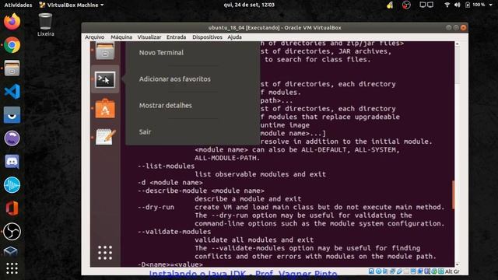Image resolution: width=498 pixels, height=280 pixels.
Task: Click the text "ALL-MODULE-PATH."
Action: pos(227,158)
